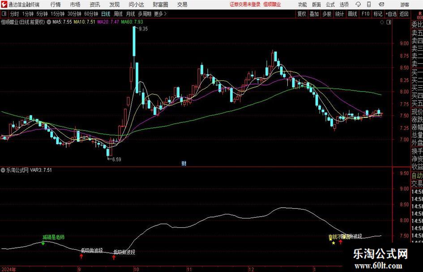Click 2024年 on the time axis

click(9, 269)
